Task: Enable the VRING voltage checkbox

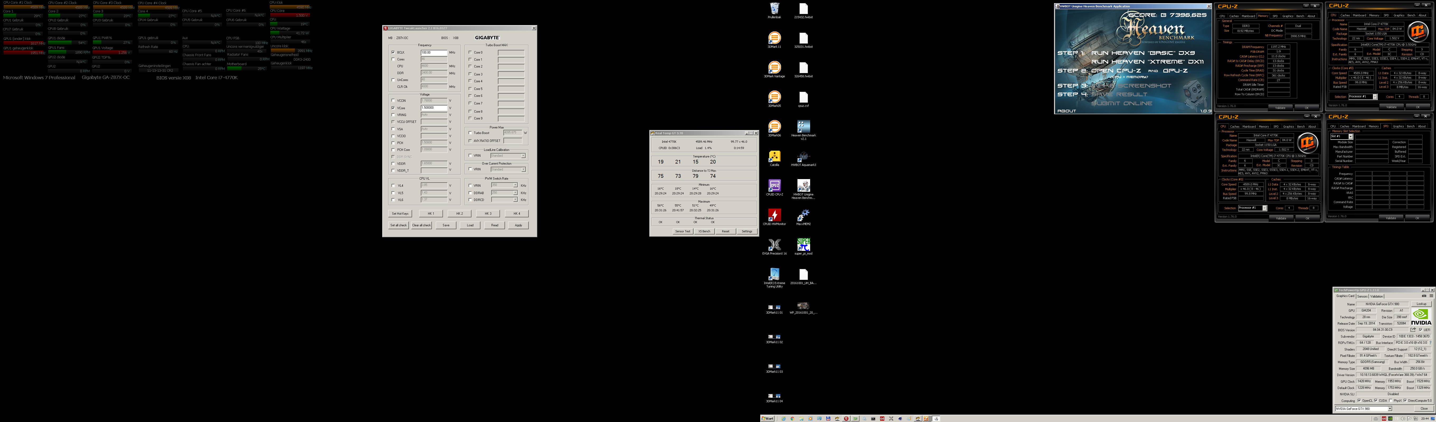Action: tap(393, 115)
